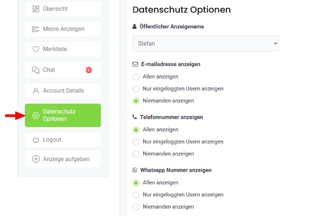Click the Chat speech bubbles icon
This screenshot has height=216, width=318.
click(x=36, y=70)
